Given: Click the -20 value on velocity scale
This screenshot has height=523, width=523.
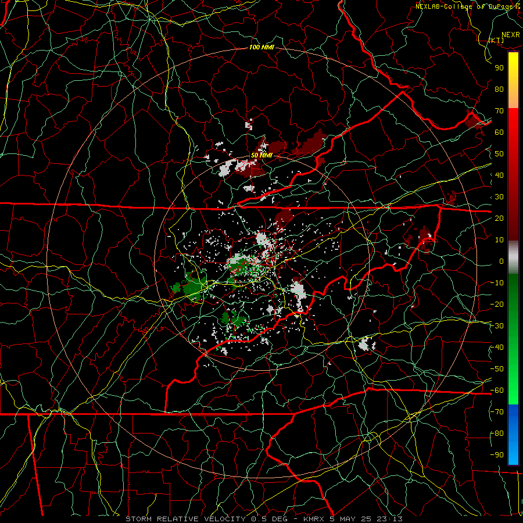Looking at the screenshot, I should tap(497, 304).
